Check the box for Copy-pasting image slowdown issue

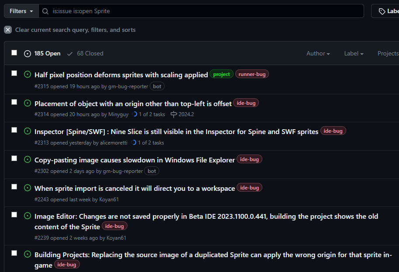click(14, 158)
